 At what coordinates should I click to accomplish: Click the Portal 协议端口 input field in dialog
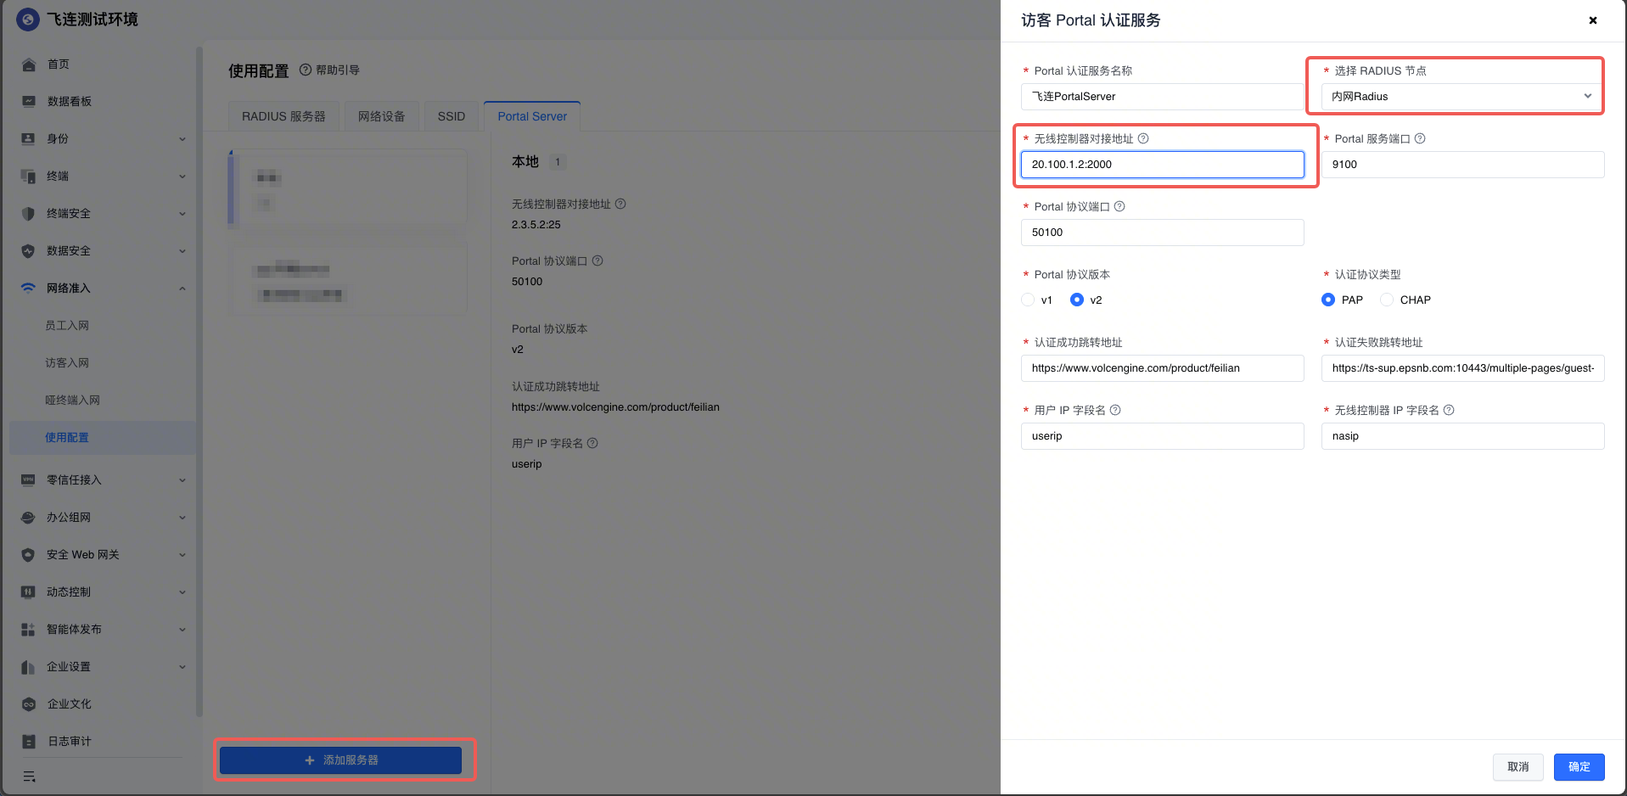pyautogui.click(x=1162, y=233)
